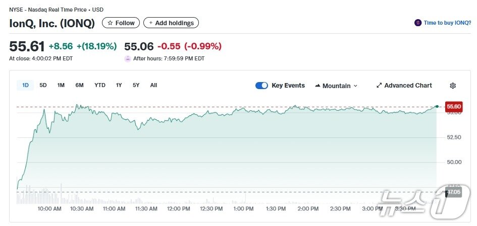
Task: Click the after hours moon icon
Action: pos(128,58)
